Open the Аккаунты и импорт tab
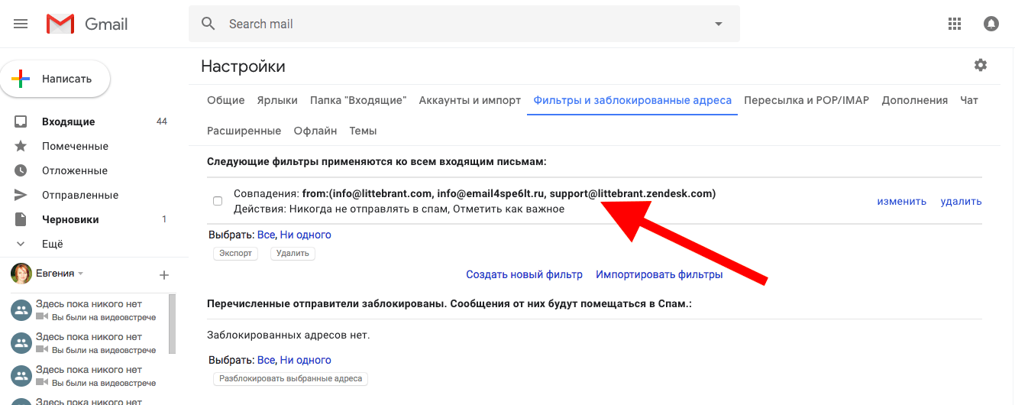Screen dimensions: 1015x405 [470, 100]
